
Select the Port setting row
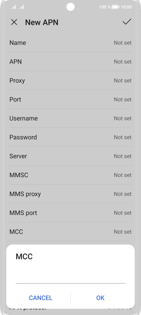click(x=70, y=100)
